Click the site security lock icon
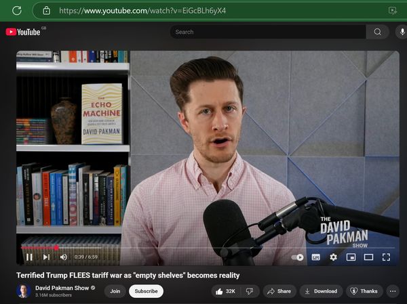The image size is (407, 304). (46, 11)
